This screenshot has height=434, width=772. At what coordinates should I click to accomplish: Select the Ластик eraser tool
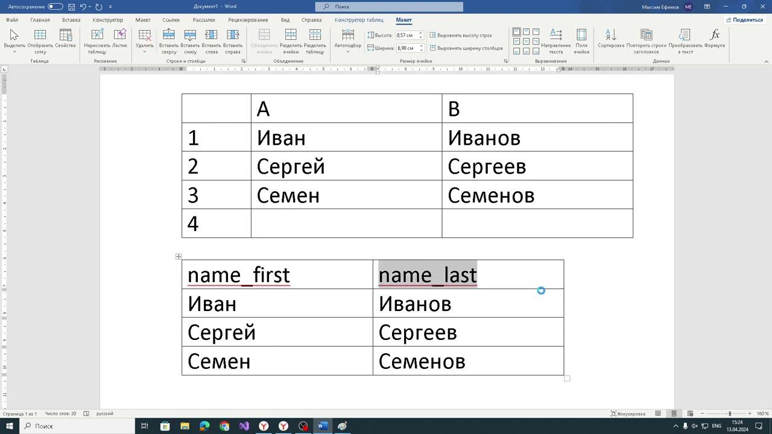(119, 39)
